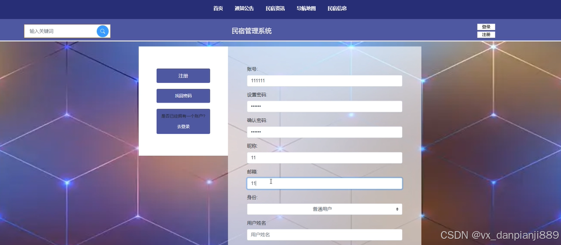Click the 用户姓名 input field

tap(324, 235)
